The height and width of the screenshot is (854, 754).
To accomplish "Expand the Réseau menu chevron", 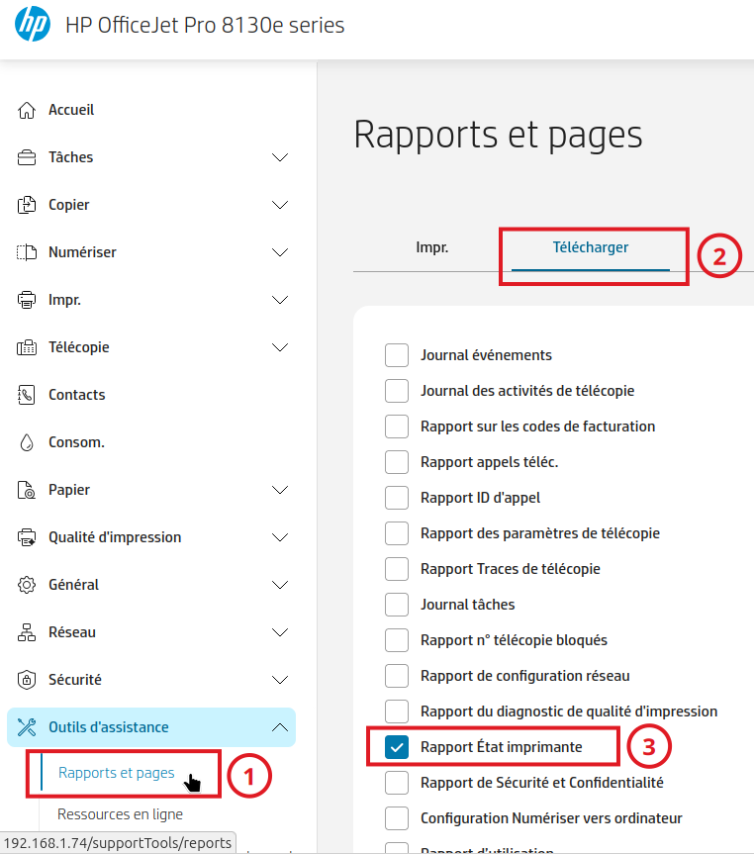I will (280, 632).
